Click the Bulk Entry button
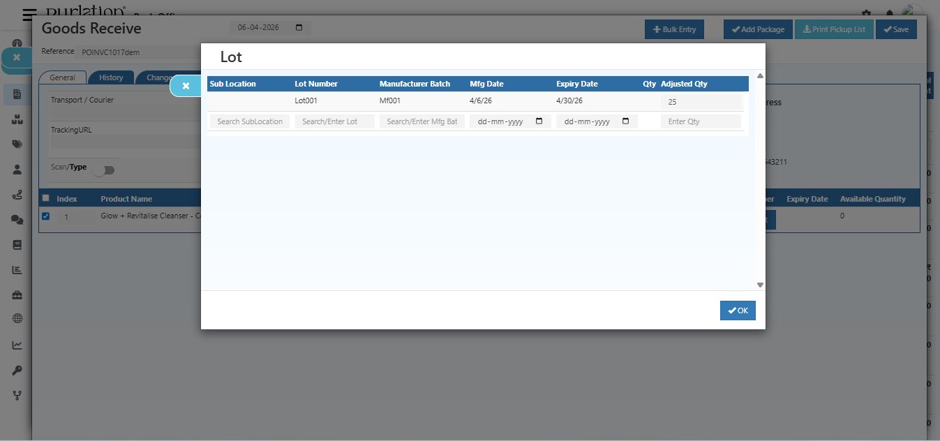The image size is (940, 441). pos(674,29)
